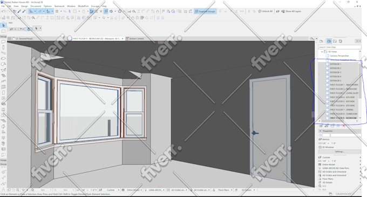The image size is (367, 197).
Task: Delete selected view with red X
Action: (344, 126)
